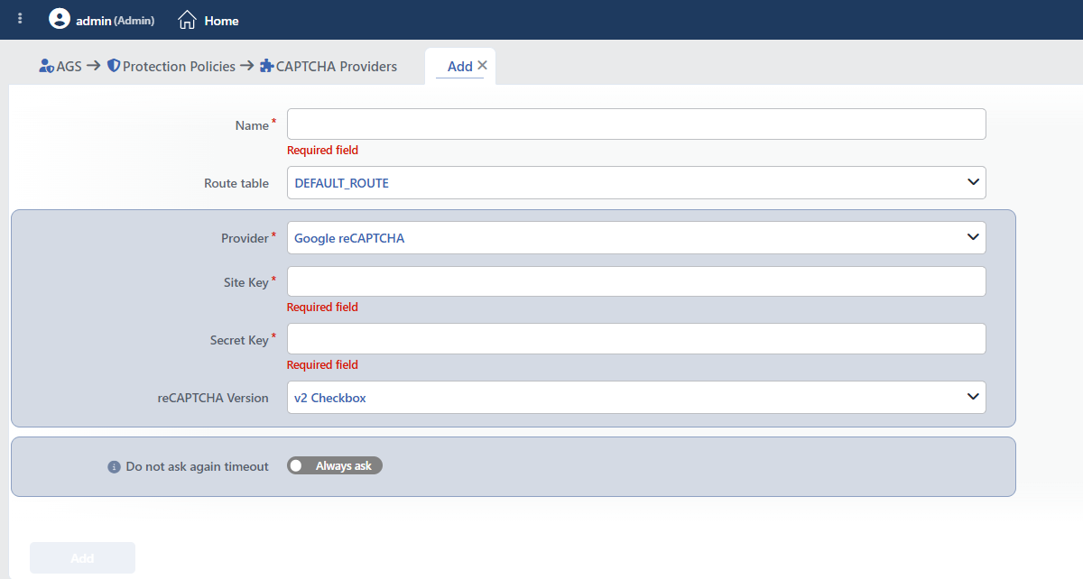
Task: Open the three-dot menu in header
Action: click(20, 19)
